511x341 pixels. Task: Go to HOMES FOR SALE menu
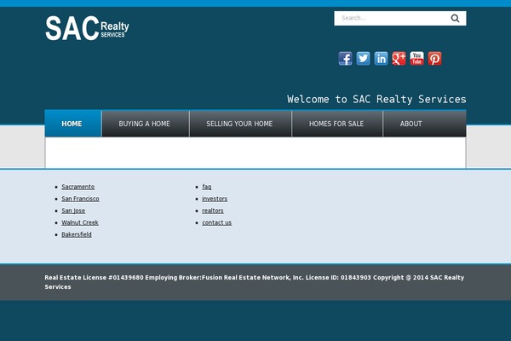[337, 124]
